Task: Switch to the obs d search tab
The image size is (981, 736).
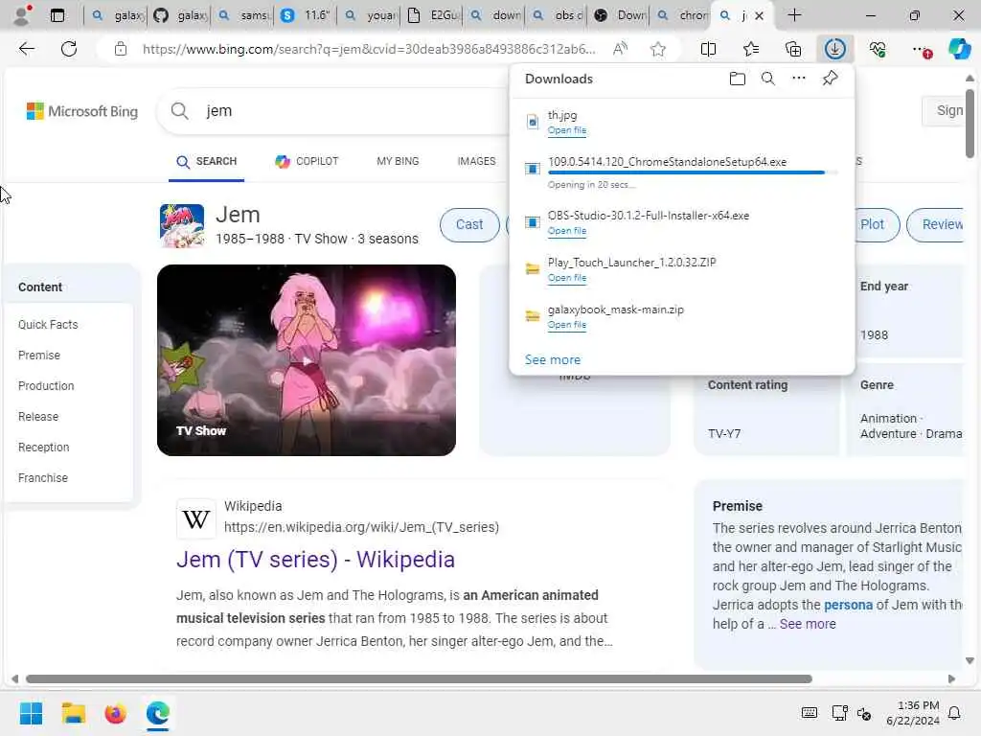Action: (x=558, y=15)
